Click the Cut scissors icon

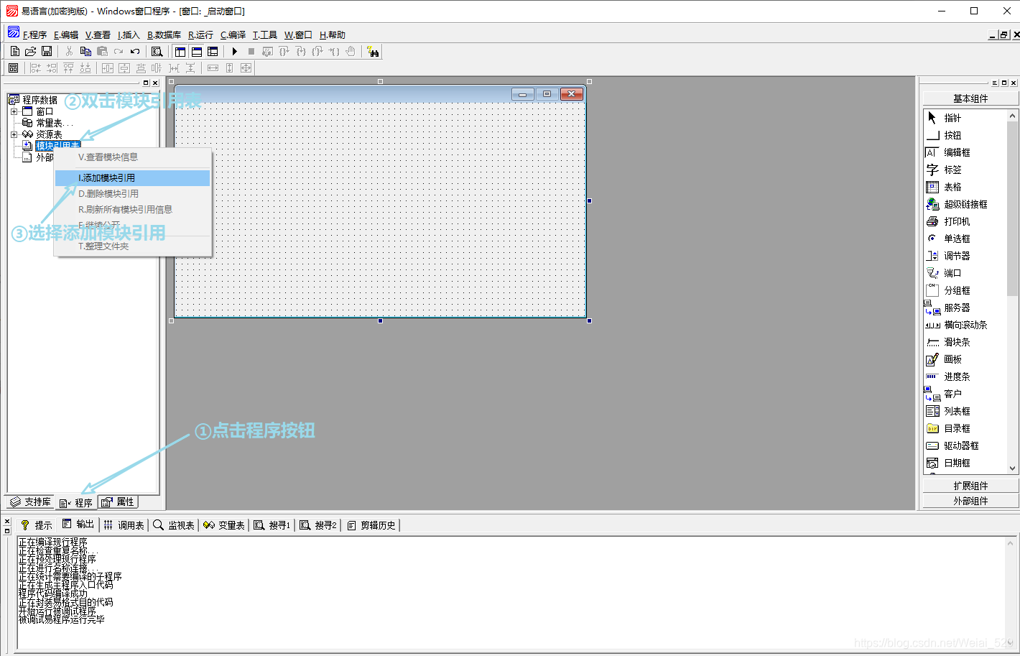[69, 51]
